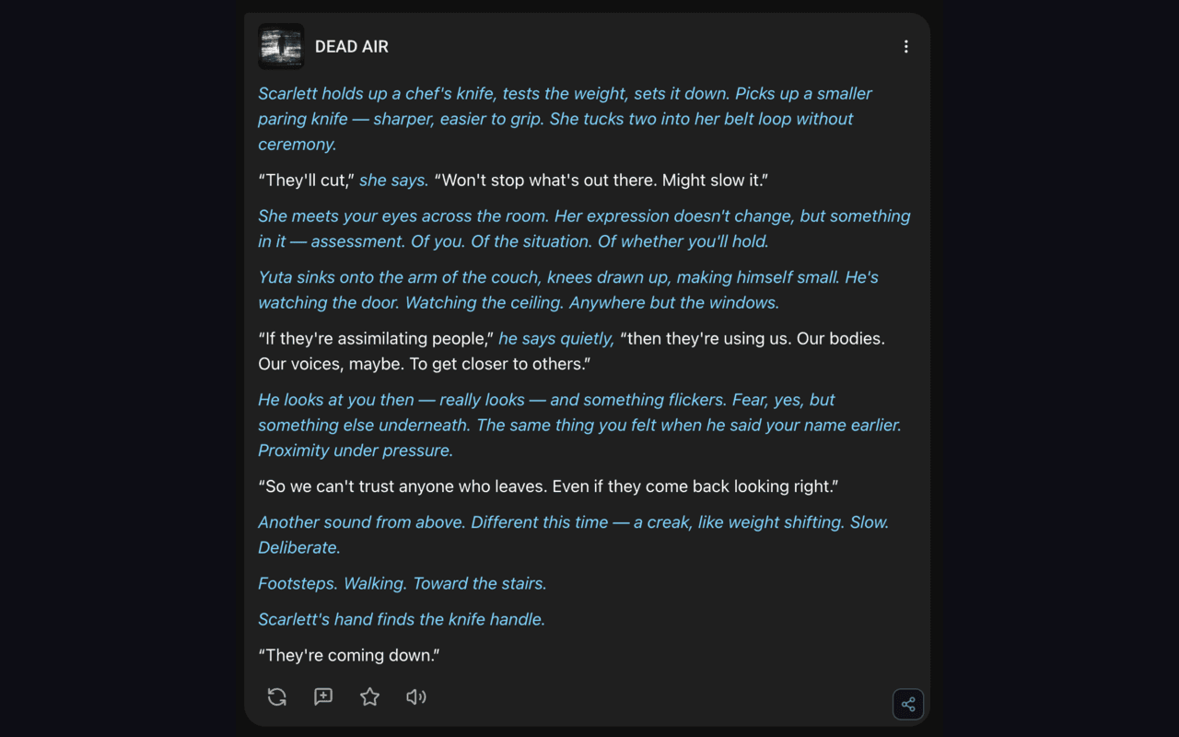Select the DEAD AIR avatar thumbnail
The width and height of the screenshot is (1179, 737).
281,46
